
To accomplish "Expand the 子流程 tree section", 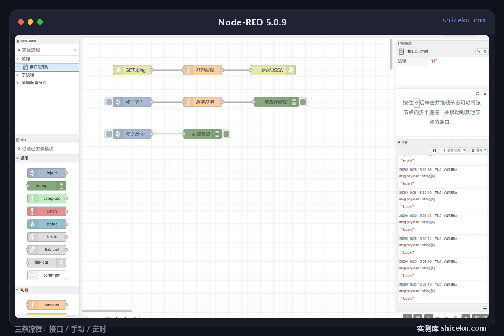I will pos(17,75).
